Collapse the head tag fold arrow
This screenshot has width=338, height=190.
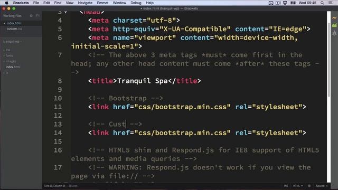[65, 12]
